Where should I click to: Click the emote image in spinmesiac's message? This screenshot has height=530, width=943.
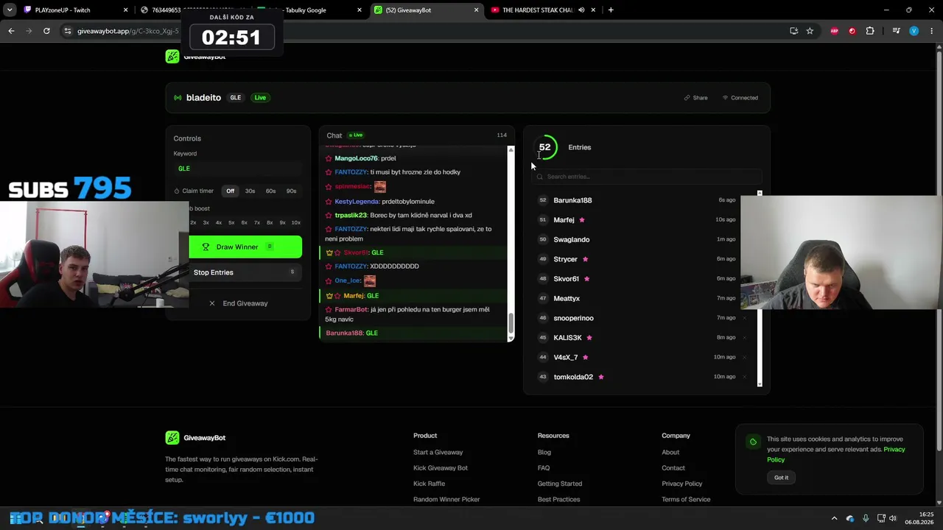[x=380, y=187]
